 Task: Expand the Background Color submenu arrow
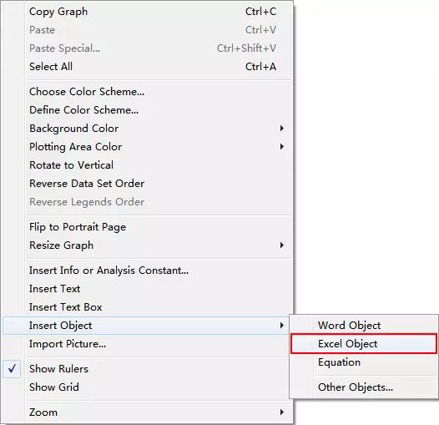tap(281, 129)
